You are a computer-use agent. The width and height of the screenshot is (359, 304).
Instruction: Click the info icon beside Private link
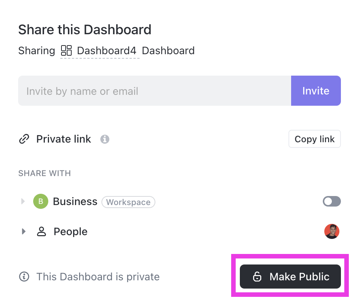105,139
